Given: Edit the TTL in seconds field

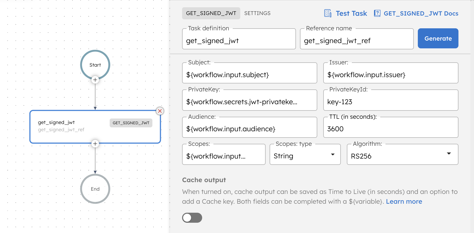Looking at the screenshot, I should tap(391, 127).
